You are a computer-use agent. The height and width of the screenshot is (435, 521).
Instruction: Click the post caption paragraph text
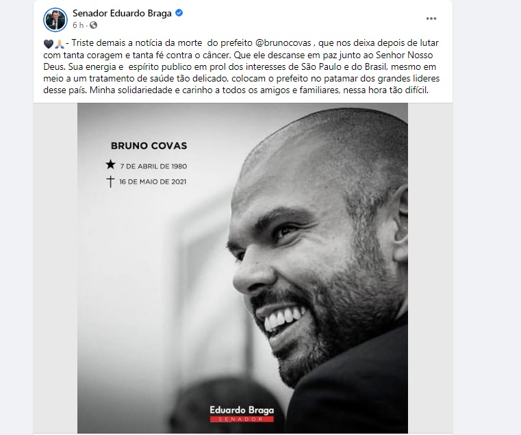(x=242, y=66)
